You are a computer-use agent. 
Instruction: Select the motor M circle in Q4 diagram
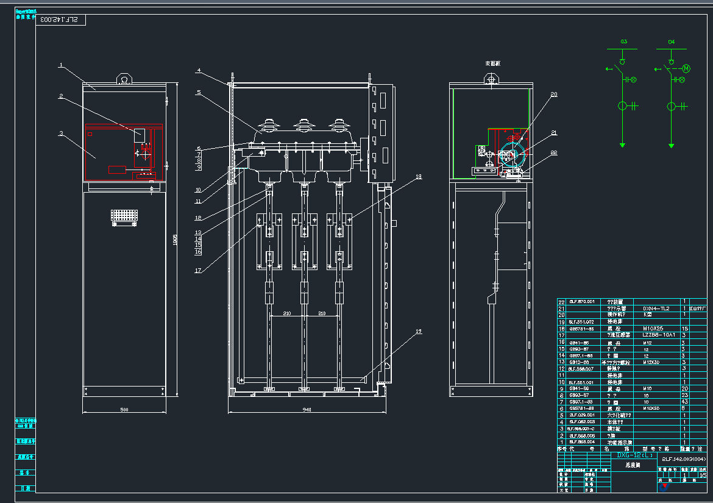(x=686, y=68)
